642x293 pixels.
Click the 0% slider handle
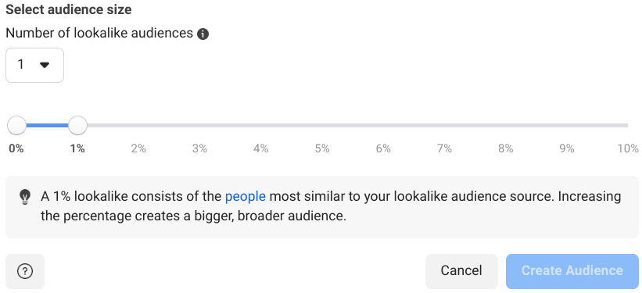(x=16, y=125)
